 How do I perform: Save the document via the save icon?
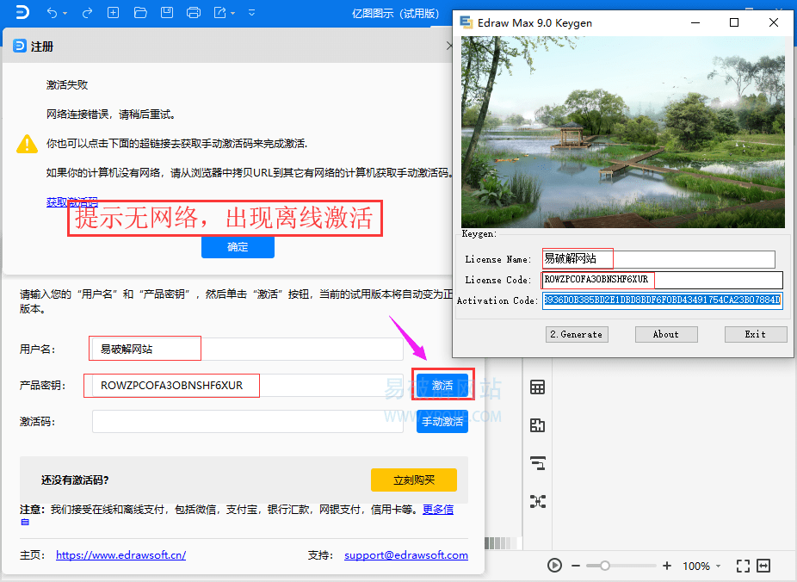tap(166, 12)
